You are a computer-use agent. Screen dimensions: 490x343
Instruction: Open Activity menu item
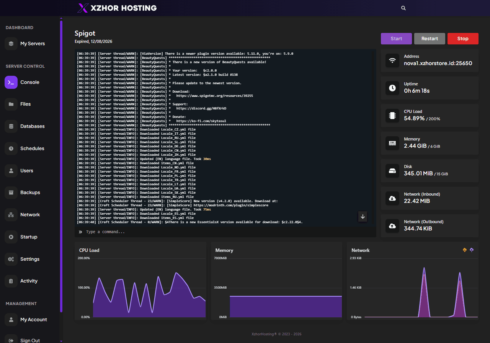click(x=29, y=281)
